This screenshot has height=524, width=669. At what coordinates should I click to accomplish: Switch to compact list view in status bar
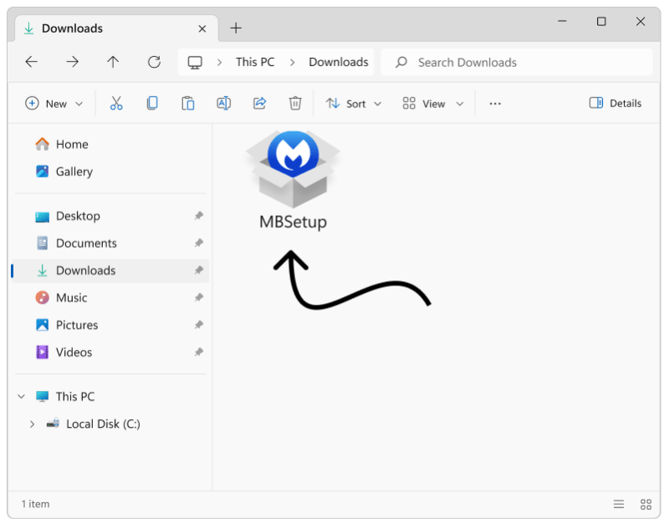pyautogui.click(x=619, y=504)
